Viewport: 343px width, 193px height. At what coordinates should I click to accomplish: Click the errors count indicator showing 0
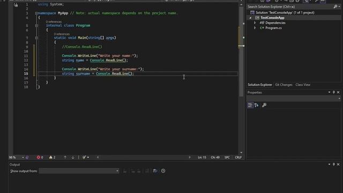click(x=40, y=157)
